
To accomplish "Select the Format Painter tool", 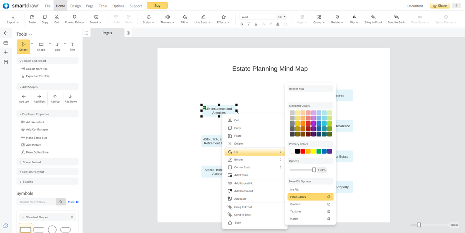I will pyautogui.click(x=74, y=19).
